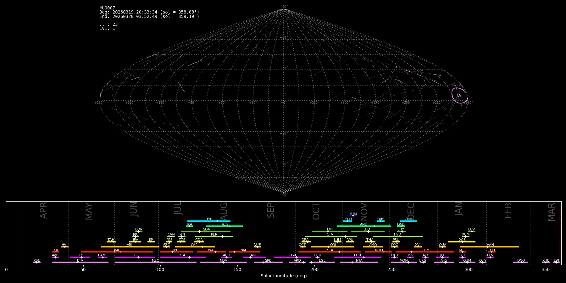Click the EVI radiant label inside the pink circle
Image resolution: width=566 pixels, height=283 pixels.
pos(460,96)
